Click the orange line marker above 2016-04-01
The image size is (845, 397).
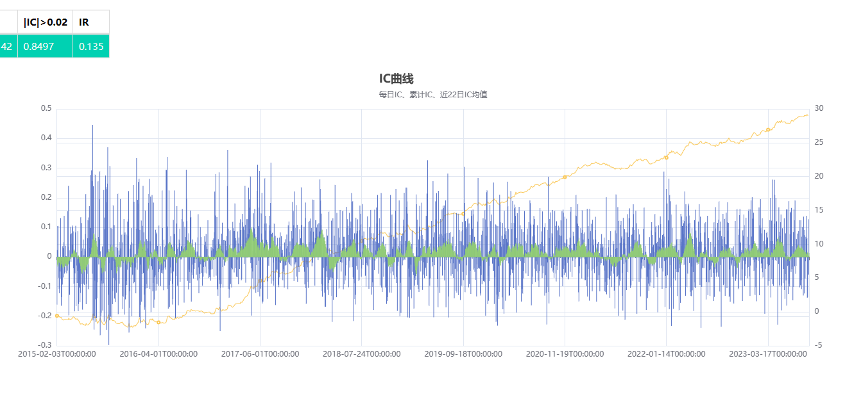(158, 322)
